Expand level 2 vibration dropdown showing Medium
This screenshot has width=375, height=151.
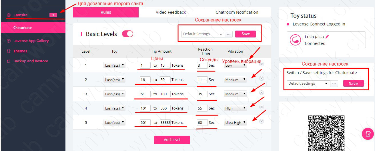(x=235, y=80)
